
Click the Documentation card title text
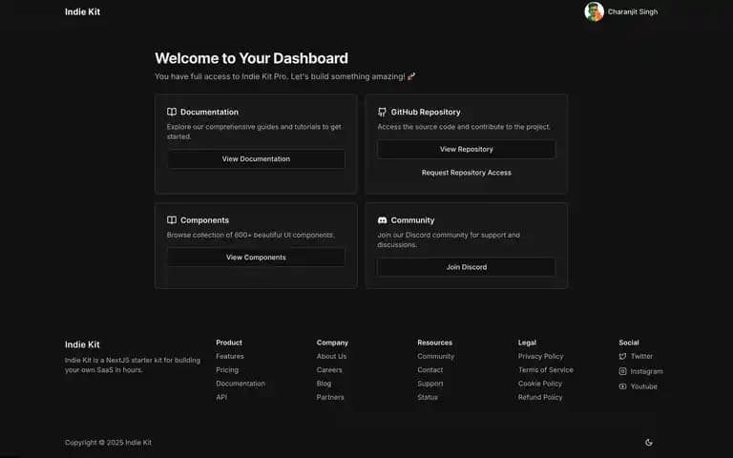pyautogui.click(x=209, y=112)
